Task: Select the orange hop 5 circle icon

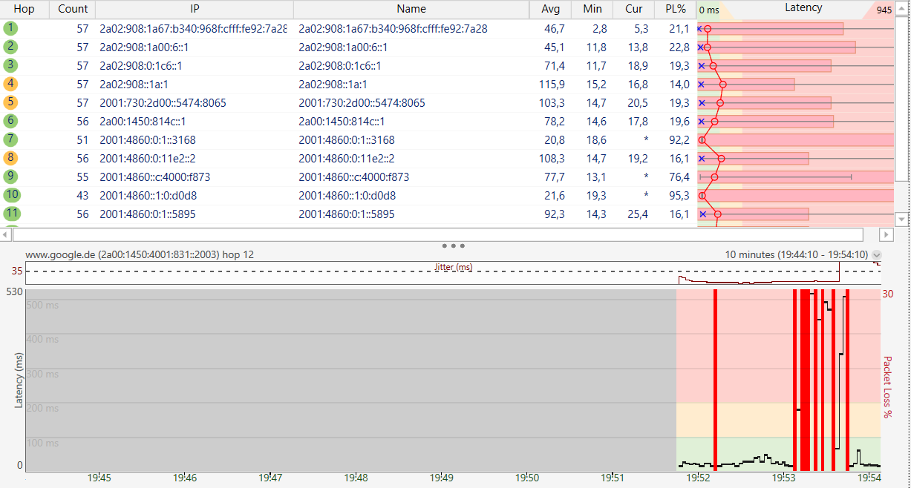Action: 10,102
